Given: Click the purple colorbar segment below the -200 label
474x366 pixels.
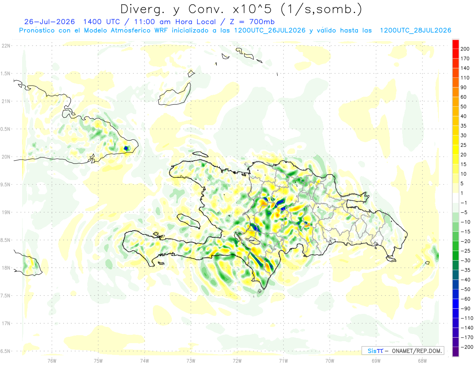Looking at the screenshot, I should (x=455, y=352).
